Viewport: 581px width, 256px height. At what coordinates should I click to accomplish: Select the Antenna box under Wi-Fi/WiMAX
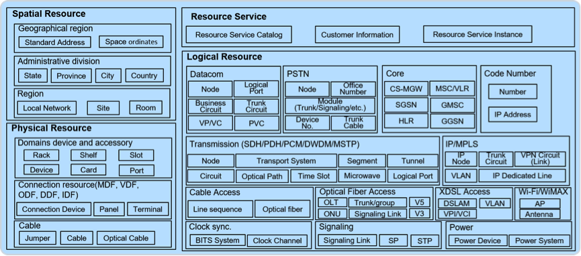pyautogui.click(x=539, y=214)
